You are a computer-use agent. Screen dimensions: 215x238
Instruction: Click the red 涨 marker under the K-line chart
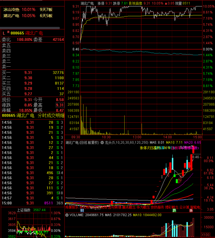191,210
